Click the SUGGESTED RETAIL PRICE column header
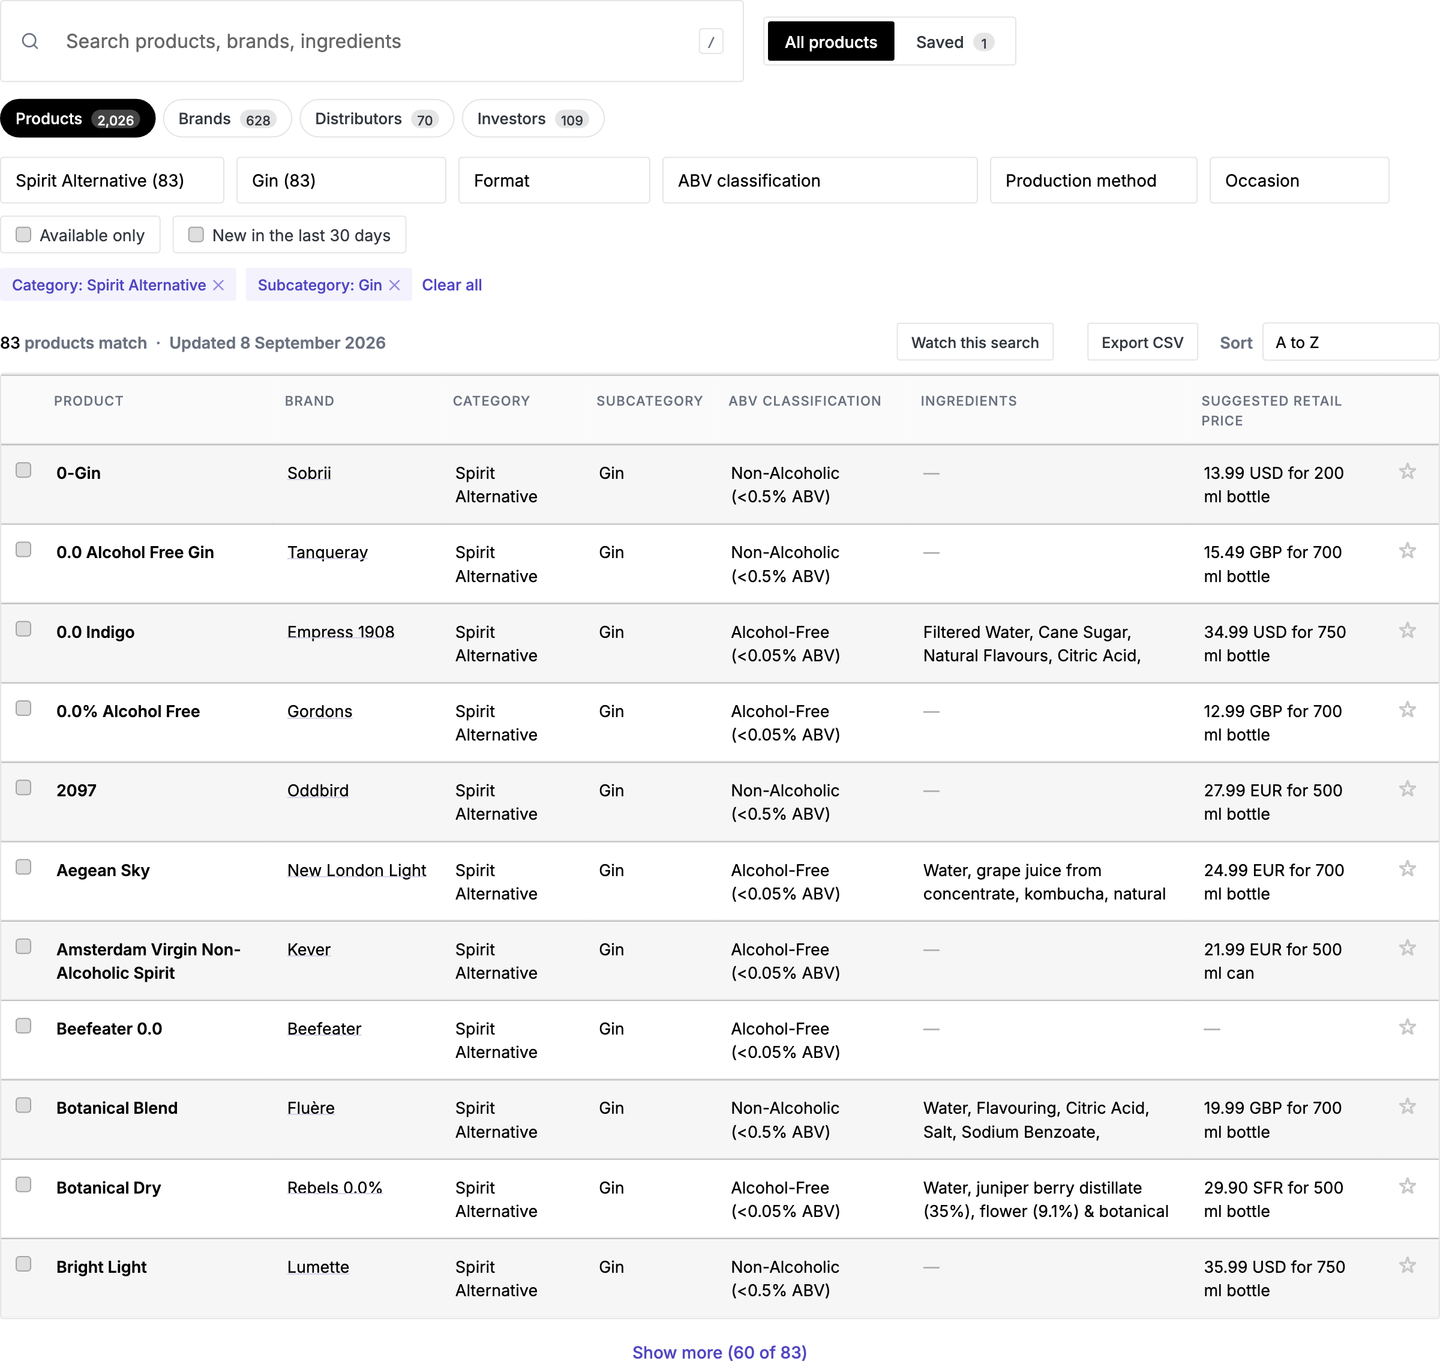Viewport: 1440px width, 1367px height. pyautogui.click(x=1271, y=410)
